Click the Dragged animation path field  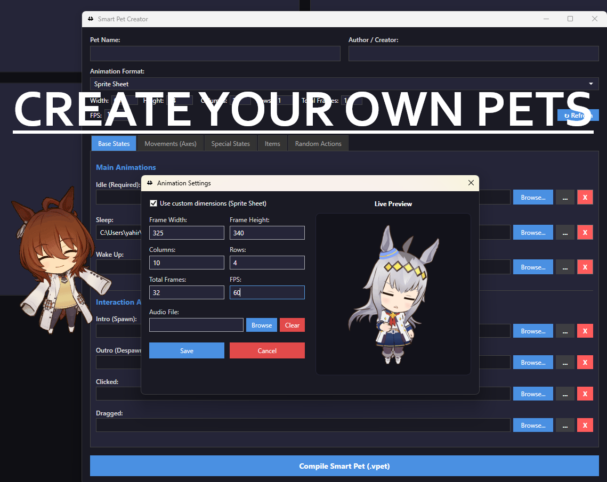tap(303, 425)
